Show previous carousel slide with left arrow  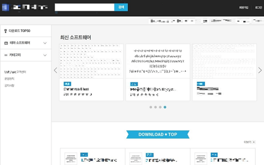(55, 70)
